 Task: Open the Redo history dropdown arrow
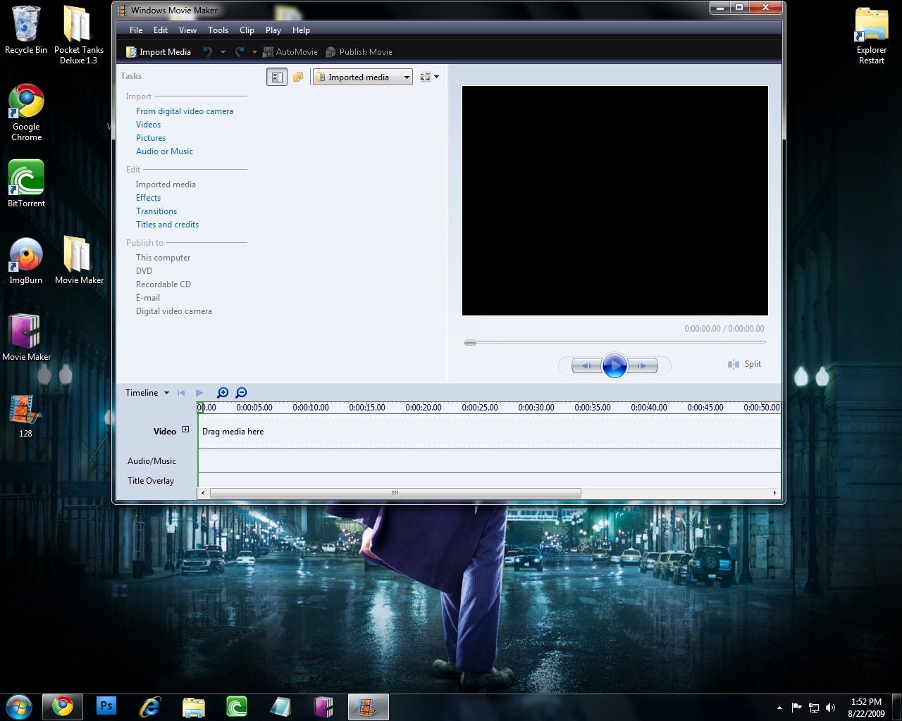pyautogui.click(x=254, y=52)
